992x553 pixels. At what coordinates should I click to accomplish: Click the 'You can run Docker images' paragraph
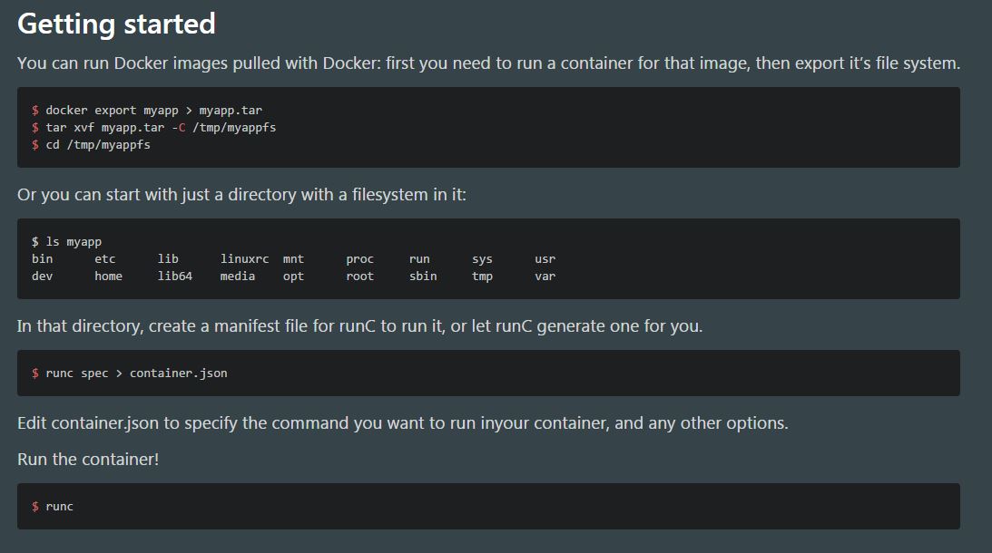pyautogui.click(x=488, y=63)
